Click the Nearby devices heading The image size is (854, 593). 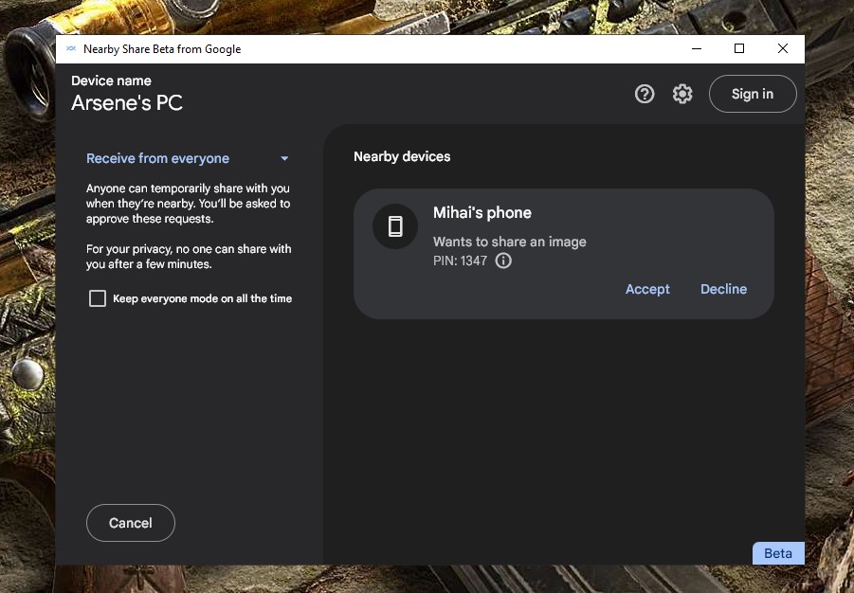tap(402, 157)
